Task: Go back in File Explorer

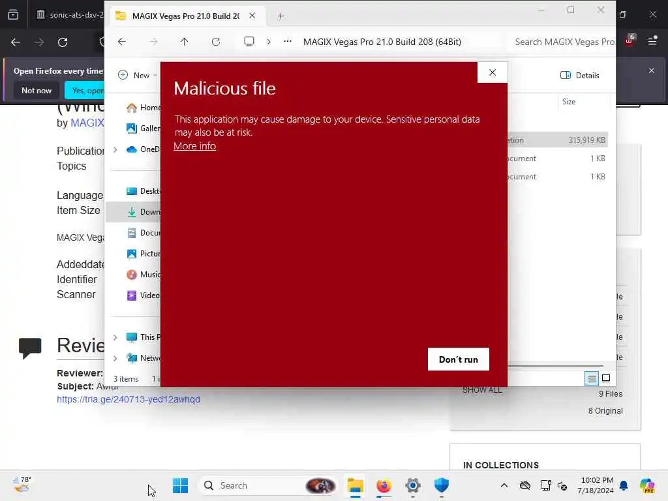Action: tap(122, 42)
